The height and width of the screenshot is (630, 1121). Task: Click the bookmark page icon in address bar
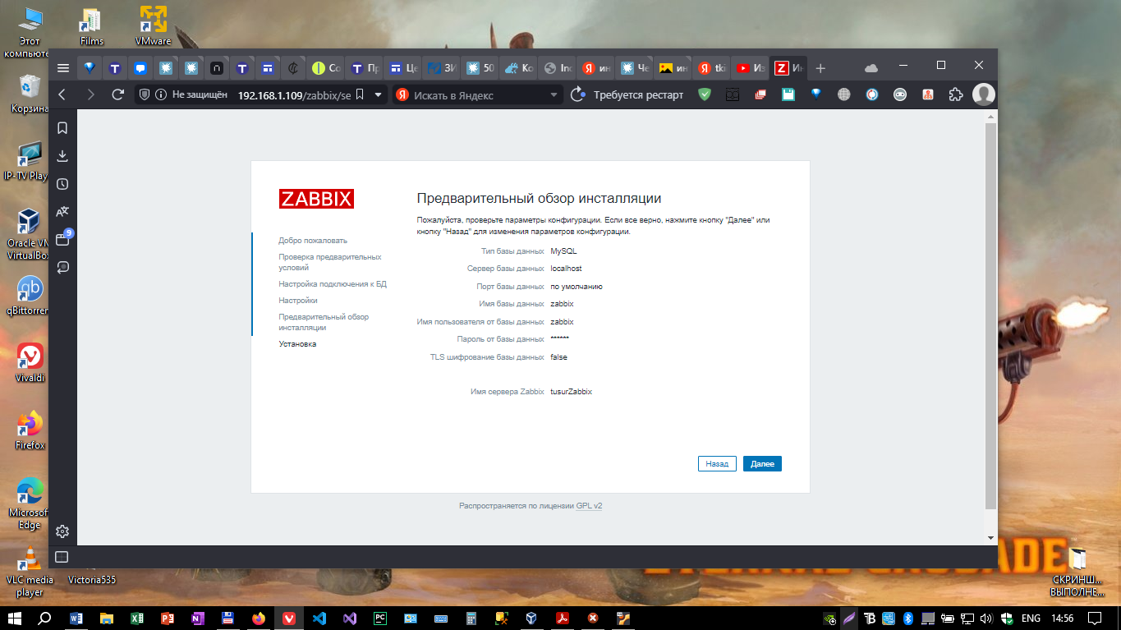point(359,94)
